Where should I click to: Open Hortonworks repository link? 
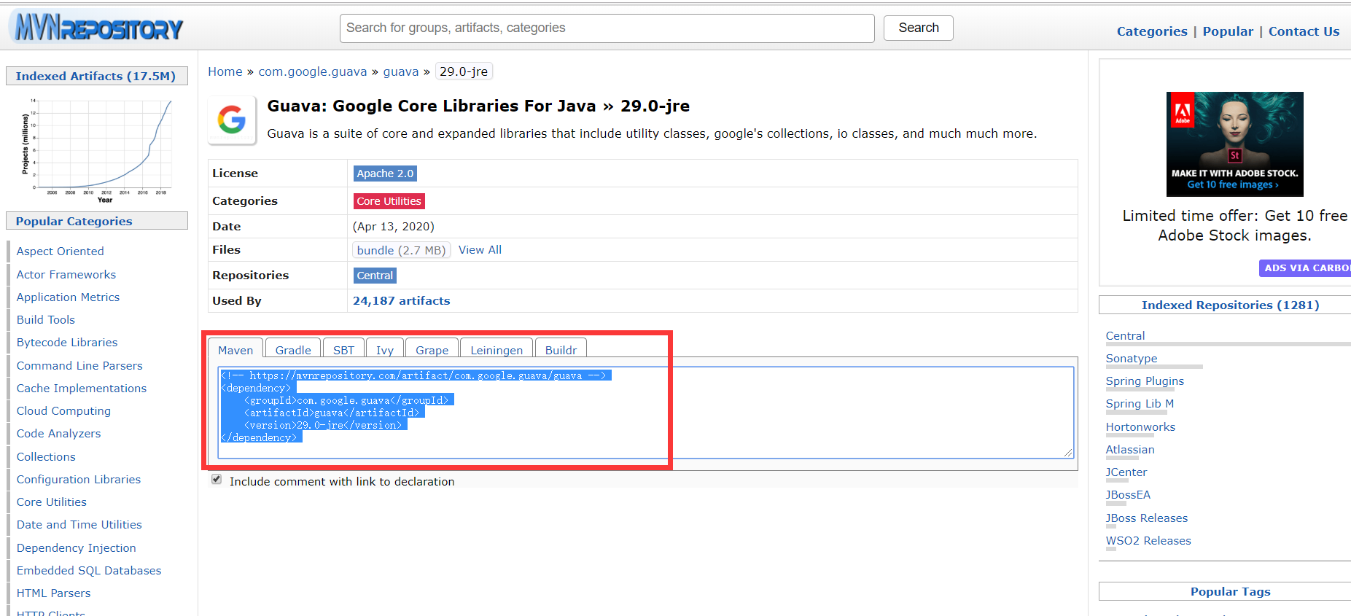click(x=1140, y=427)
